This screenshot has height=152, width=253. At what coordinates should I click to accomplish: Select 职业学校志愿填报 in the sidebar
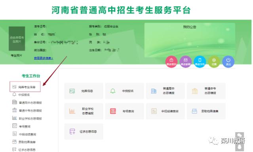point(27,118)
